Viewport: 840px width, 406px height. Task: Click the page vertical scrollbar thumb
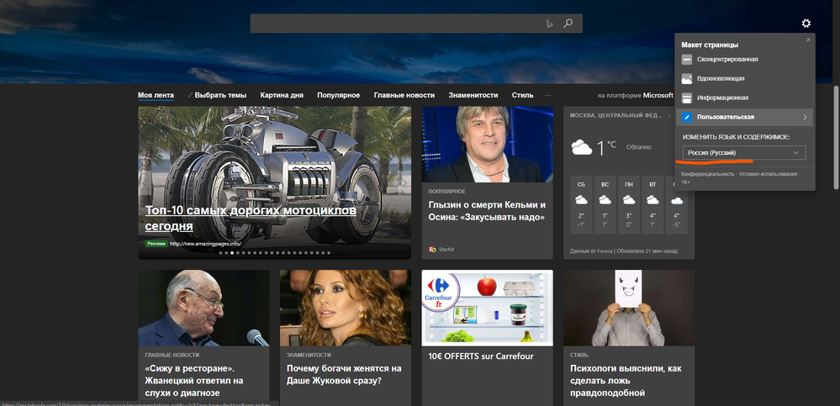837,136
